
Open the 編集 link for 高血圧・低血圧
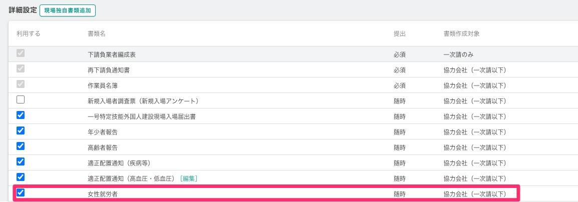[x=189, y=178]
